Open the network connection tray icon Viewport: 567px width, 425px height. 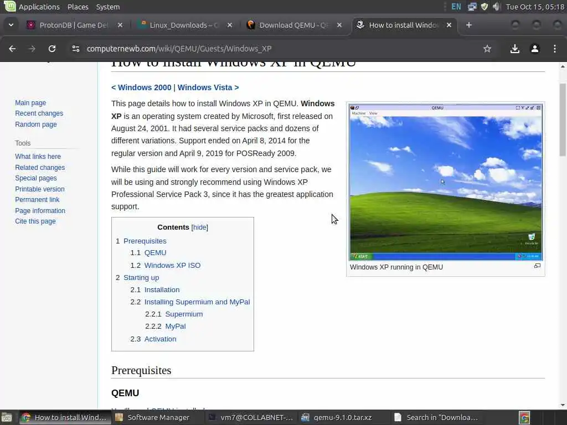(x=472, y=7)
